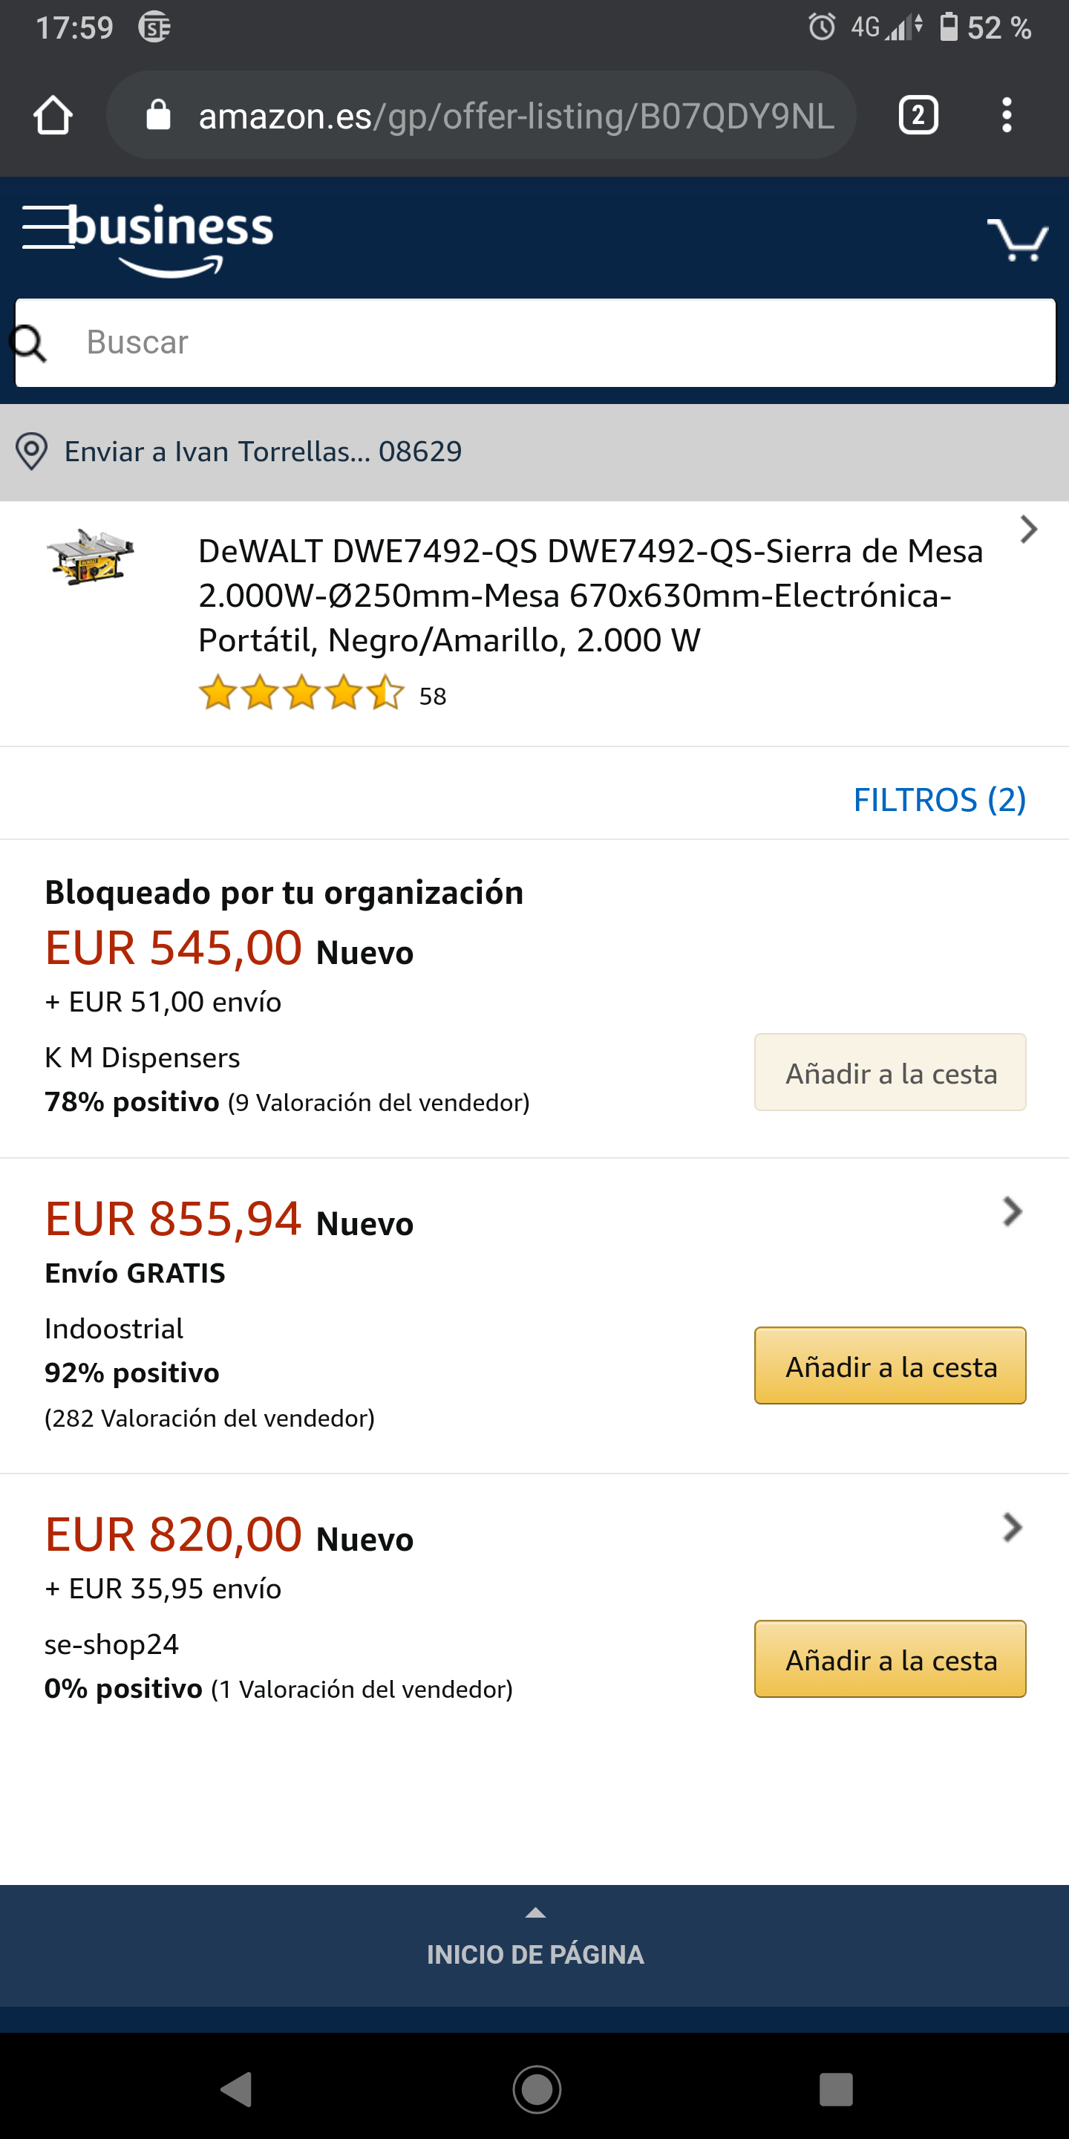Tap the Chrome home icon
The height and width of the screenshot is (2139, 1069).
[53, 115]
